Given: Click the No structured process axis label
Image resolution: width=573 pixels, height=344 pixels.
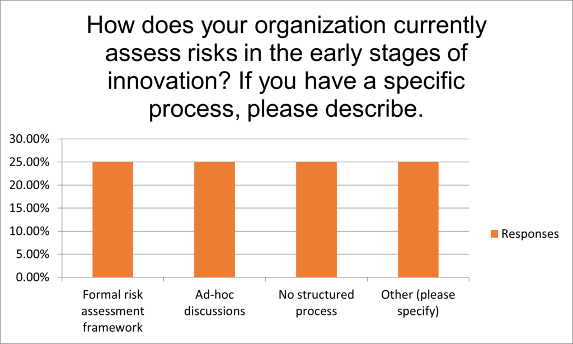Looking at the screenshot, I should 317,303.
